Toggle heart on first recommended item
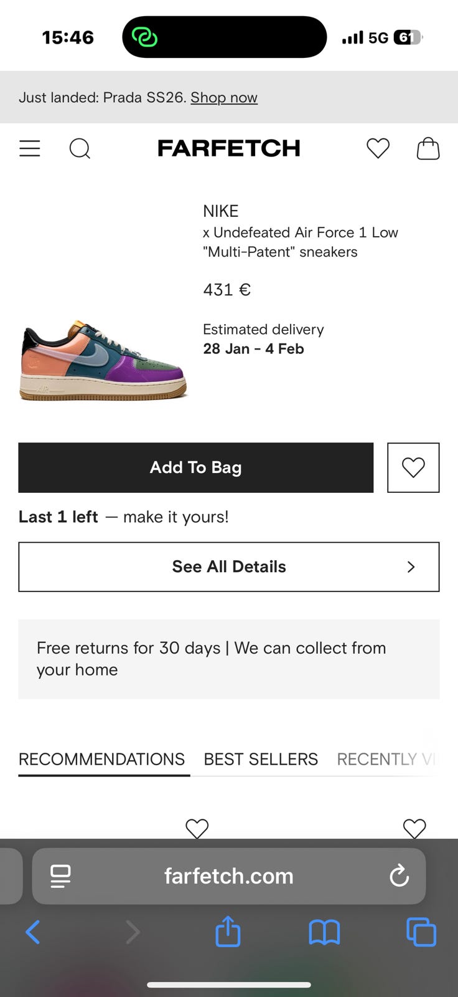This screenshot has height=997, width=458. pyautogui.click(x=197, y=828)
